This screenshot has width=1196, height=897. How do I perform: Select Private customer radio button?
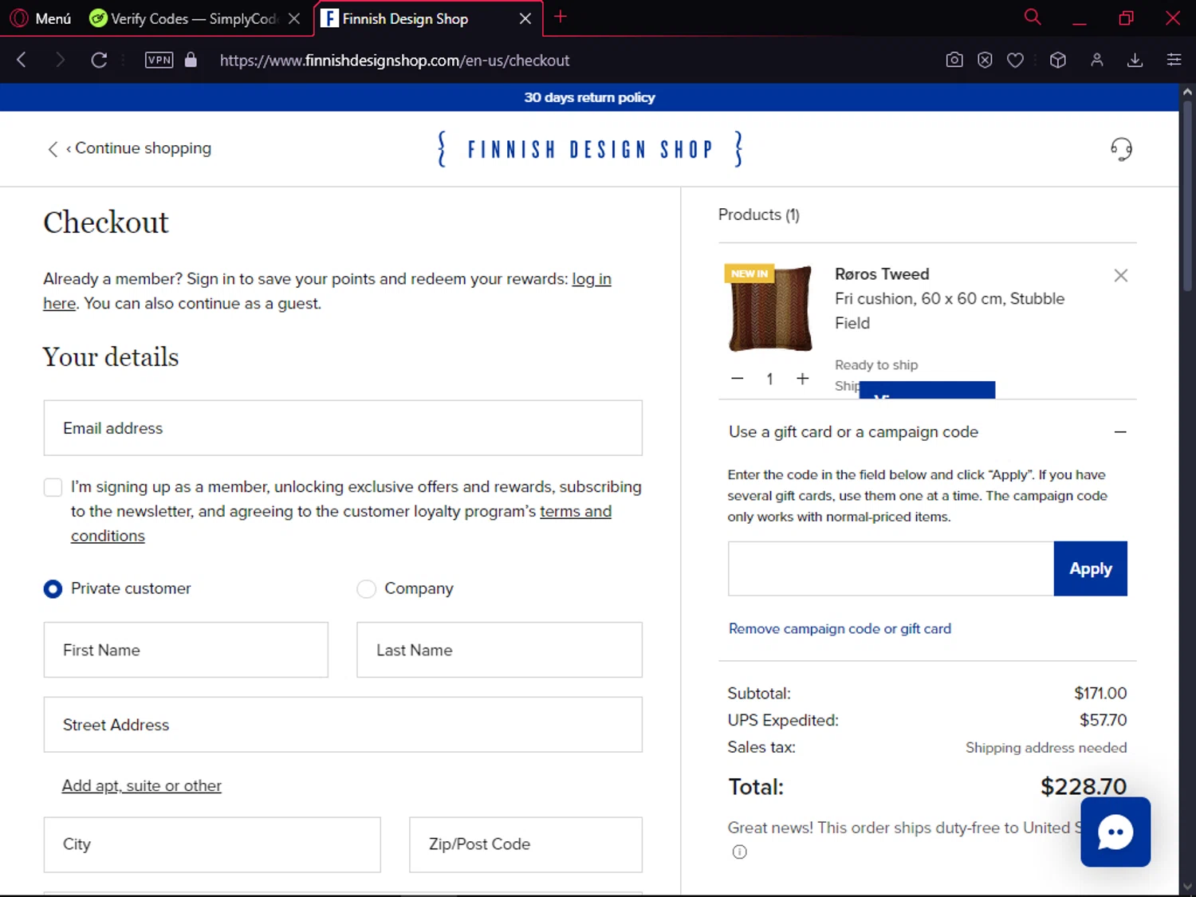pos(53,589)
